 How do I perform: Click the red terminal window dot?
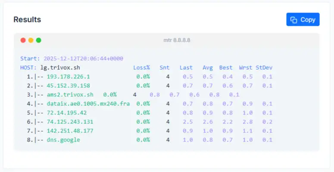23,40
